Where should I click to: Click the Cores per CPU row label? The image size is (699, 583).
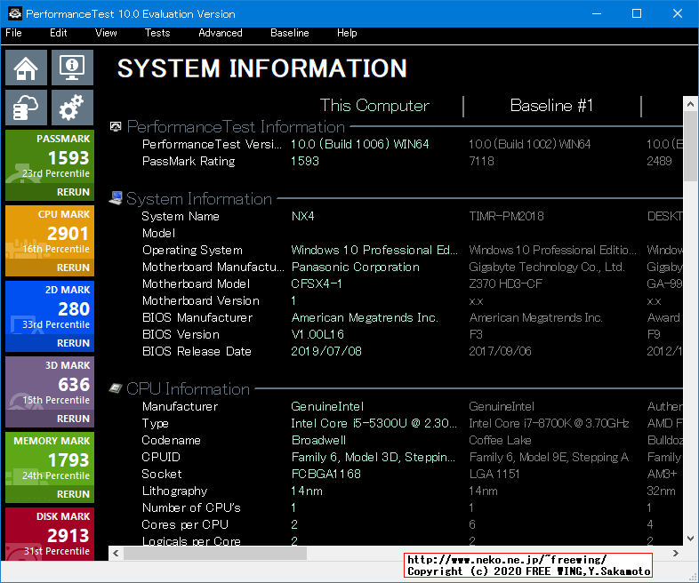coord(185,524)
